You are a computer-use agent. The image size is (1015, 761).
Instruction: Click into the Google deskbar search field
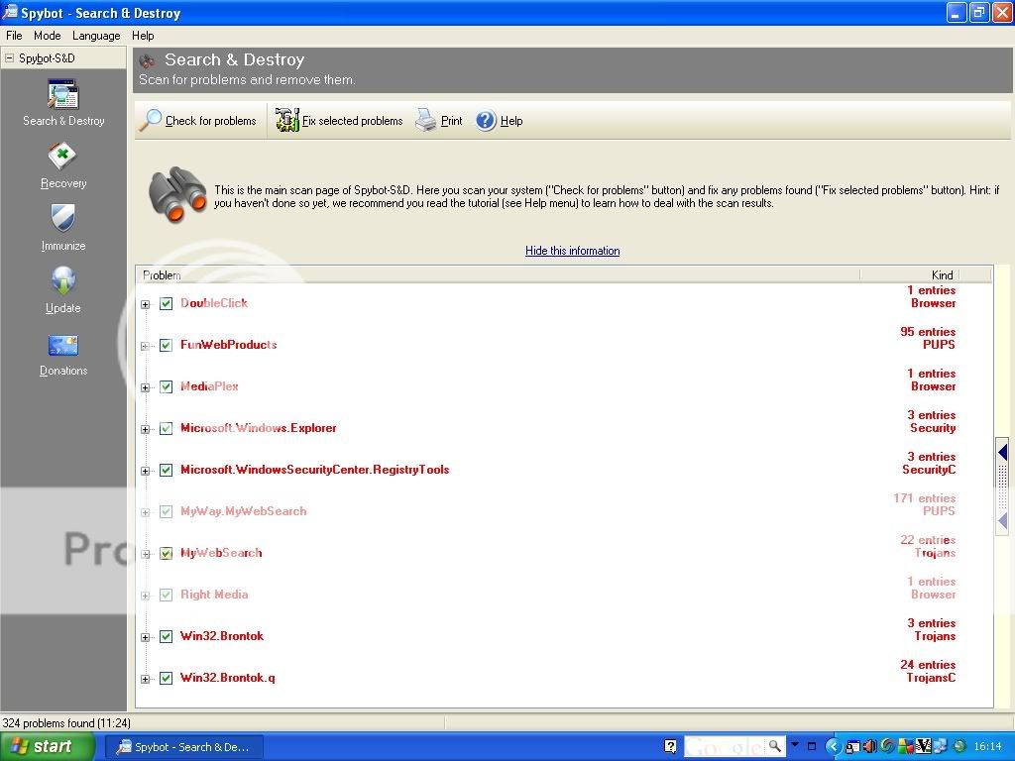[x=725, y=746]
